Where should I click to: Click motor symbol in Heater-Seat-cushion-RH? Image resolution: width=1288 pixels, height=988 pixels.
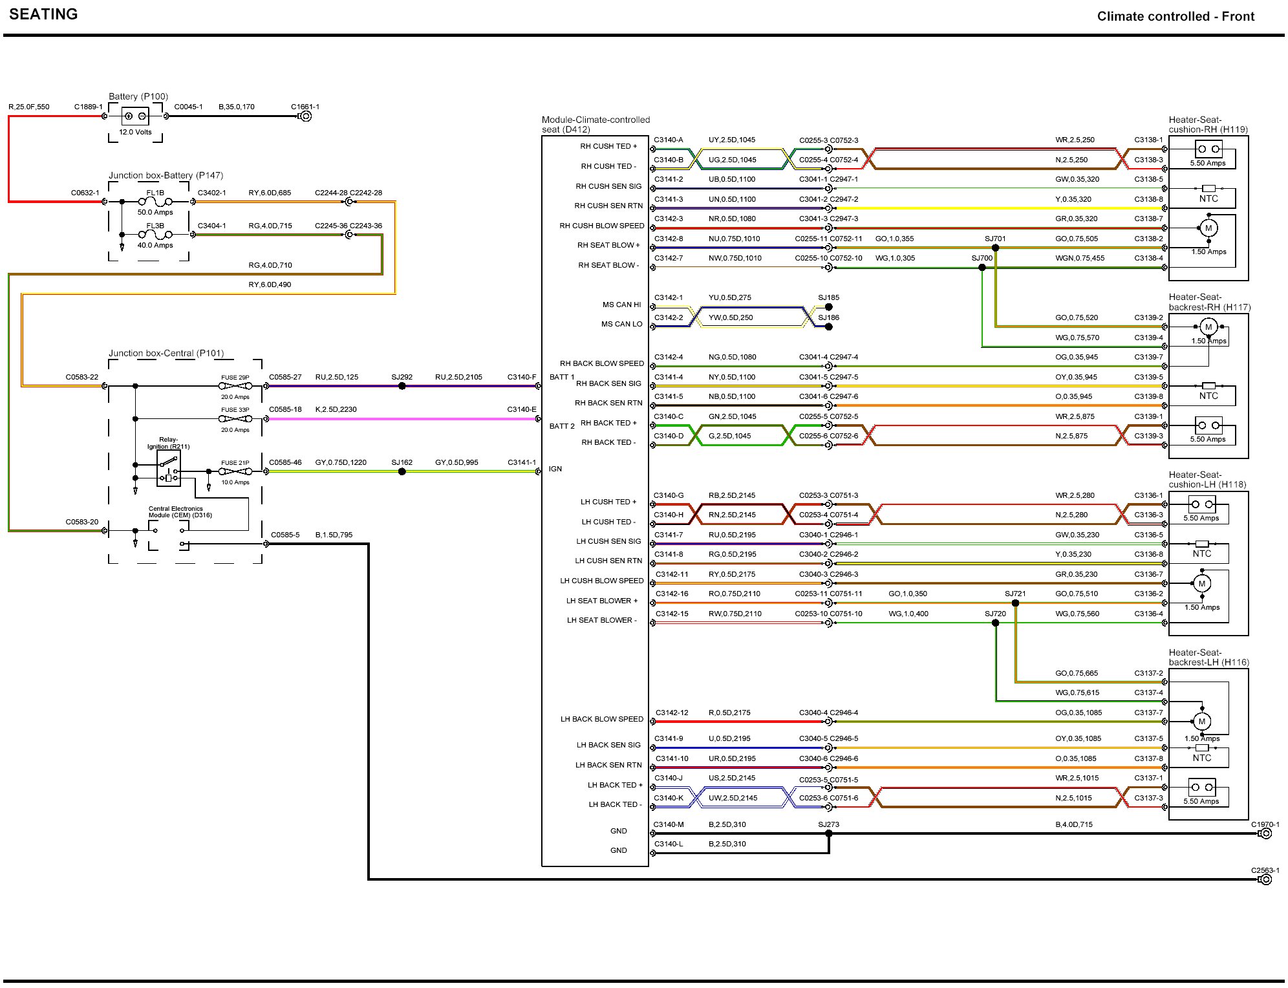(x=1208, y=228)
